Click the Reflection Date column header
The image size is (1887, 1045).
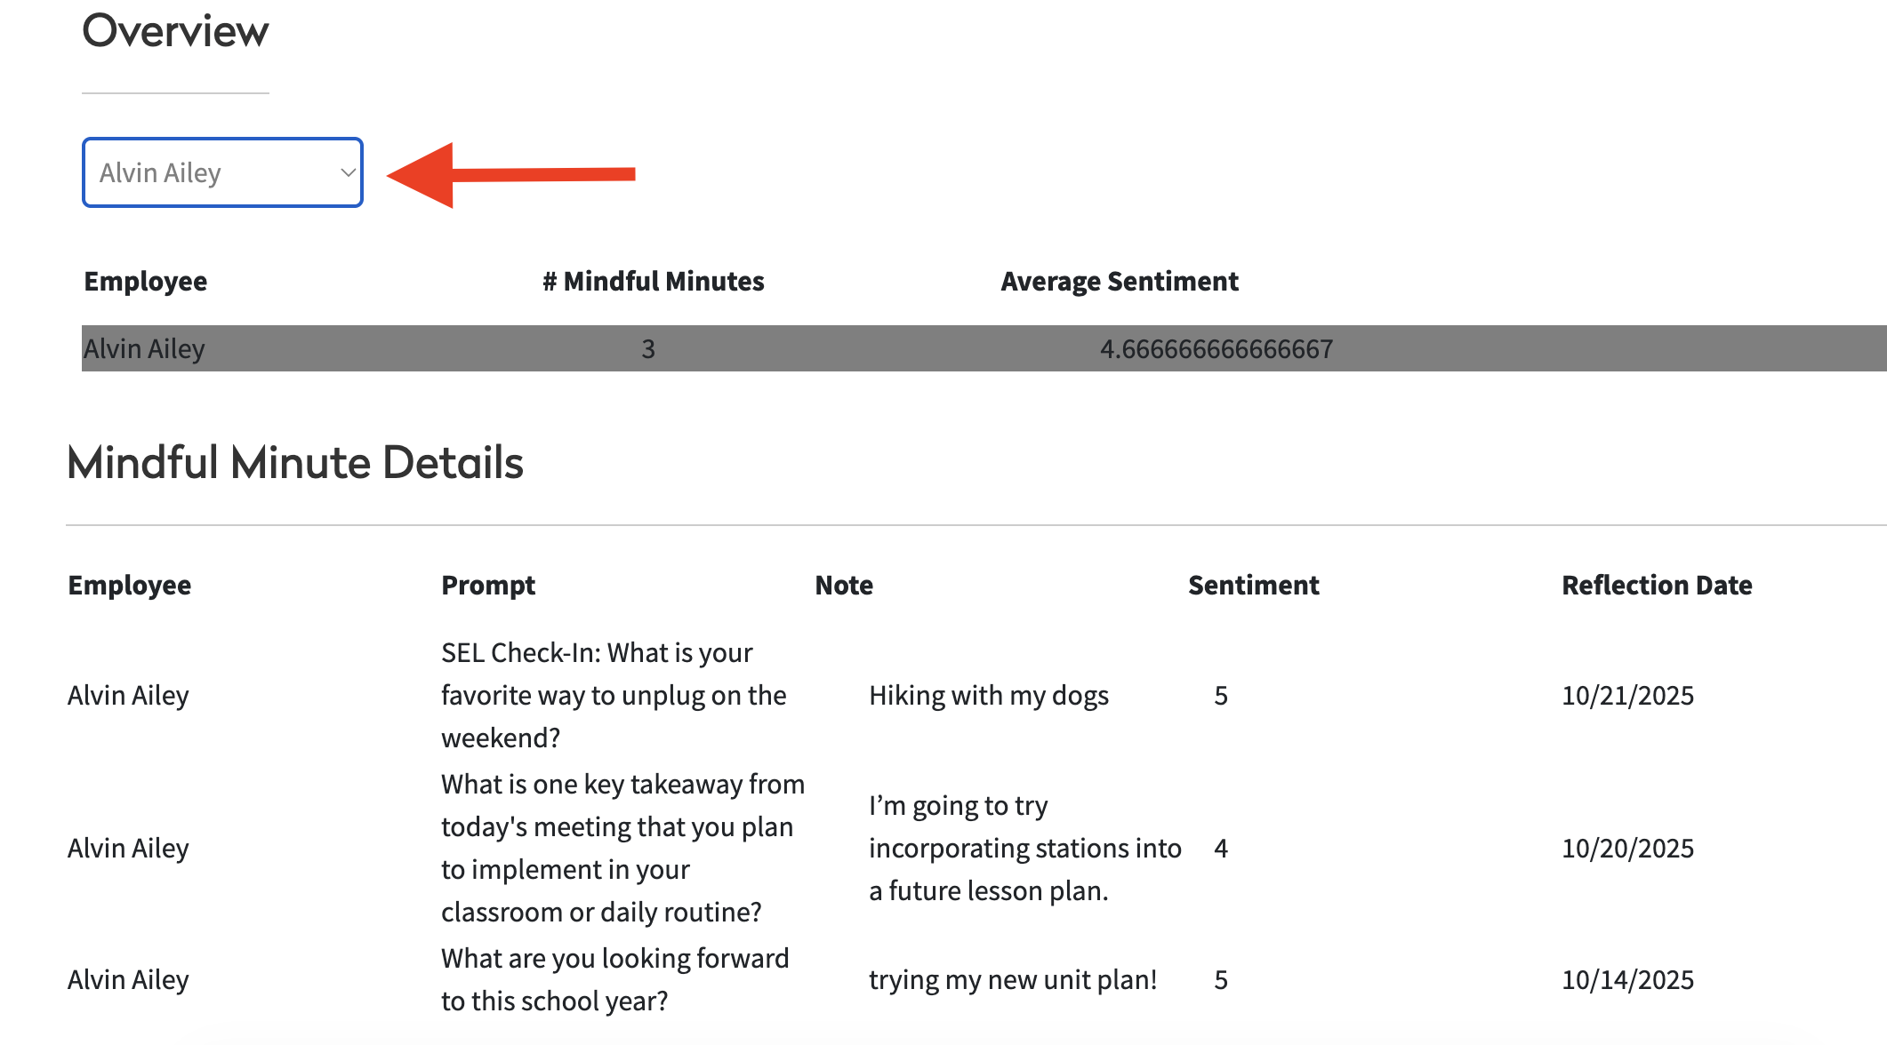pyautogui.click(x=1657, y=585)
